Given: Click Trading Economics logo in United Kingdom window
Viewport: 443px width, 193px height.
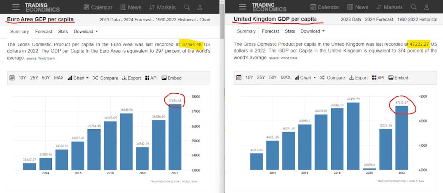Looking at the screenshot, I should [x=269, y=7].
